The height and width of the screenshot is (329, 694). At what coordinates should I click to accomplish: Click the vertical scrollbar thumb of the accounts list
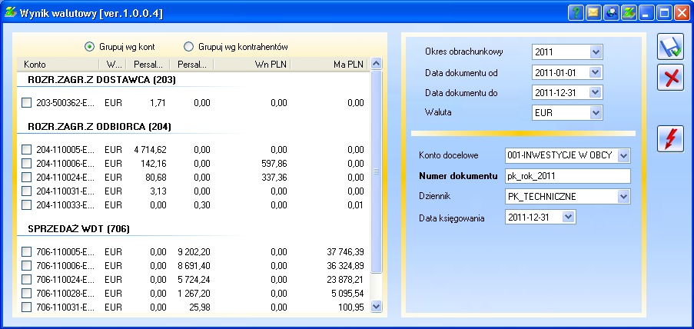point(376,172)
